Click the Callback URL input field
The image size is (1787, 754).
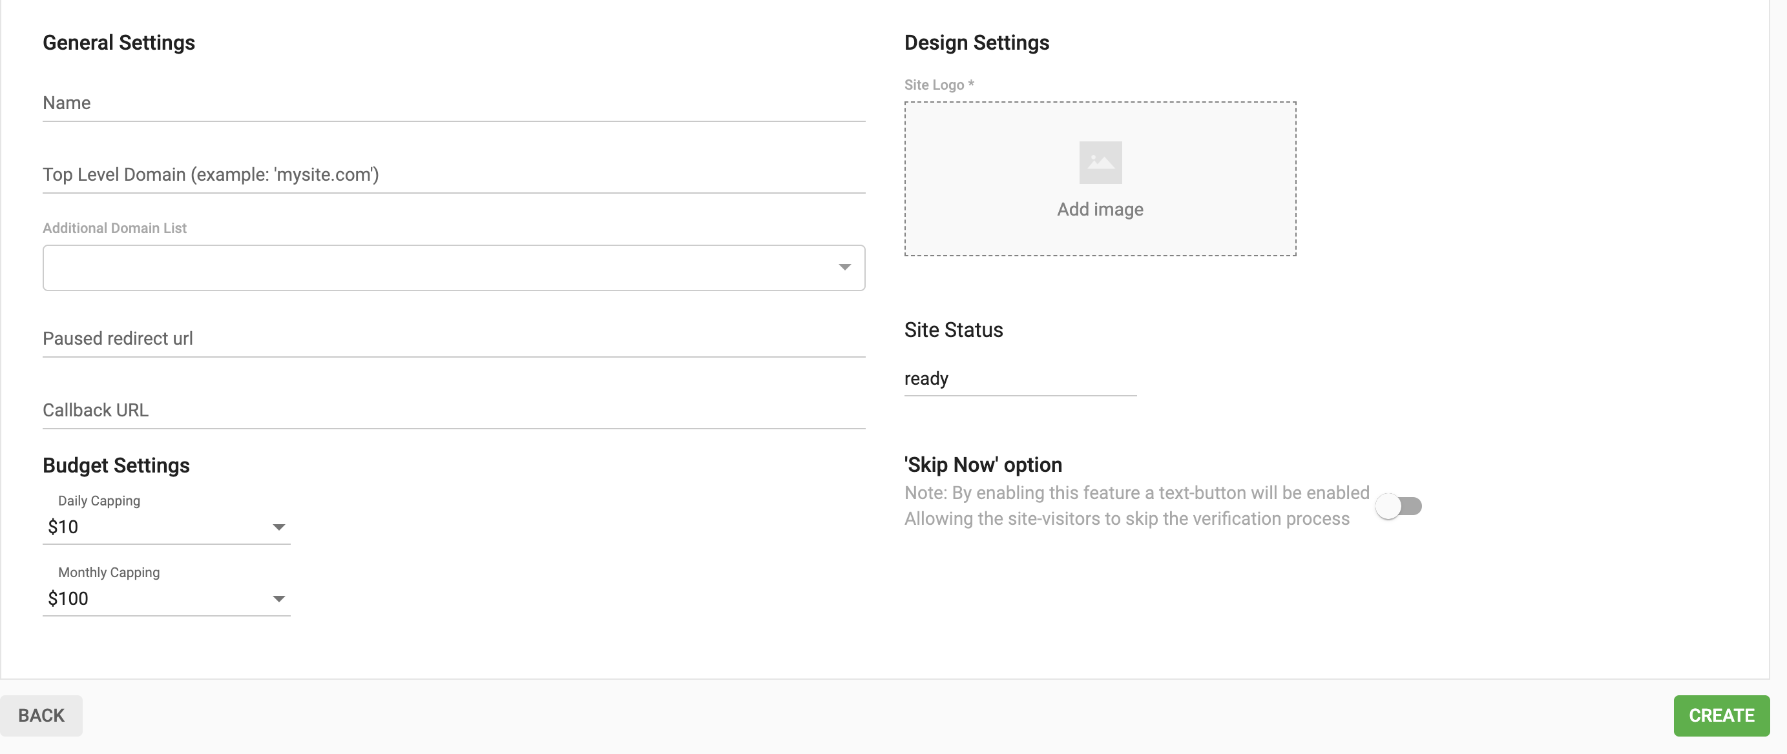pyautogui.click(x=454, y=411)
